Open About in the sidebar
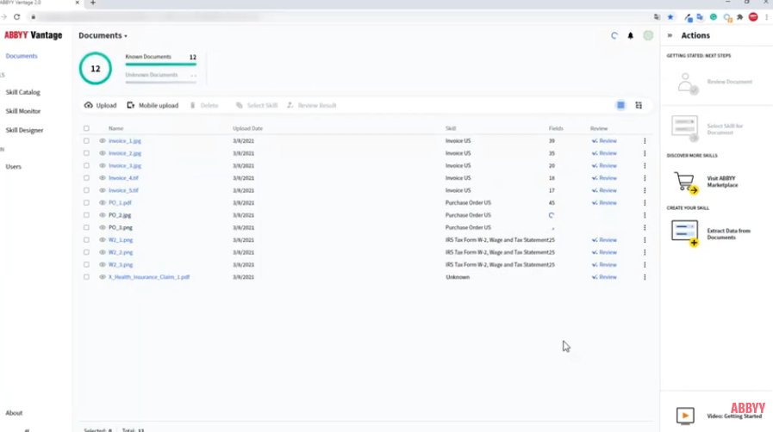 (x=14, y=413)
